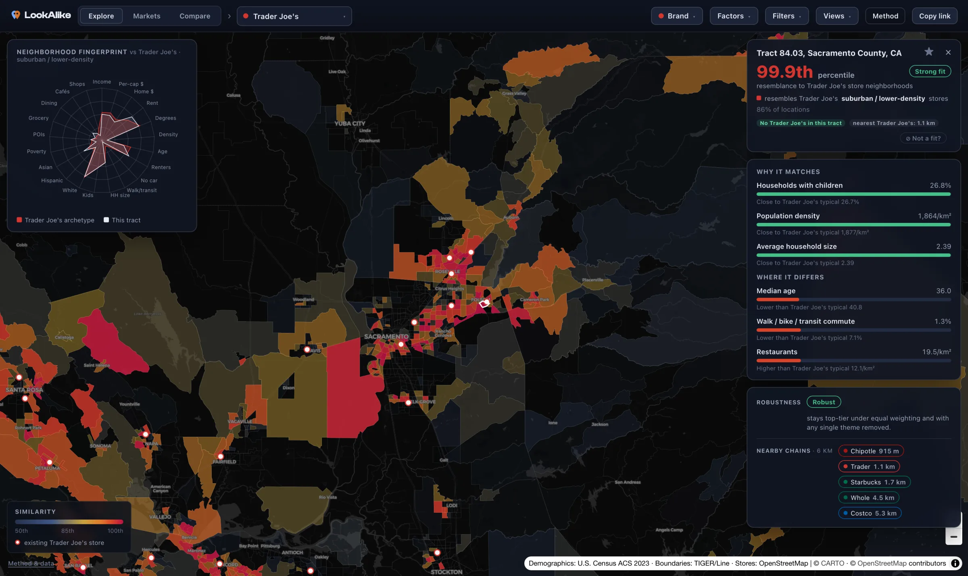The height and width of the screenshot is (576, 968).
Task: Click the similarity gradient color bar
Action: [69, 522]
